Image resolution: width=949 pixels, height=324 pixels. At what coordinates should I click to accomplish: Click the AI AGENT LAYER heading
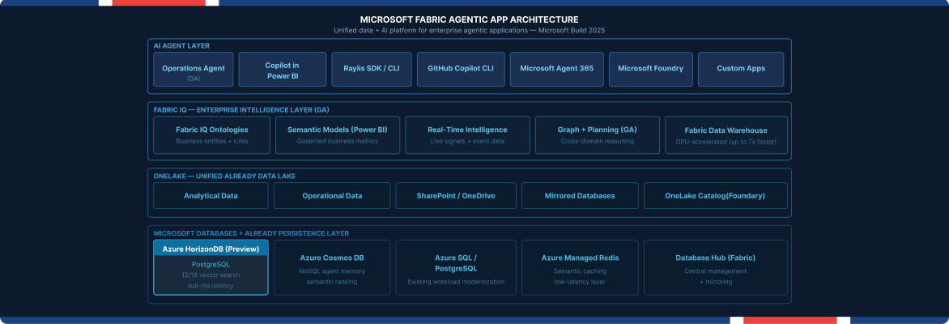[x=181, y=46]
